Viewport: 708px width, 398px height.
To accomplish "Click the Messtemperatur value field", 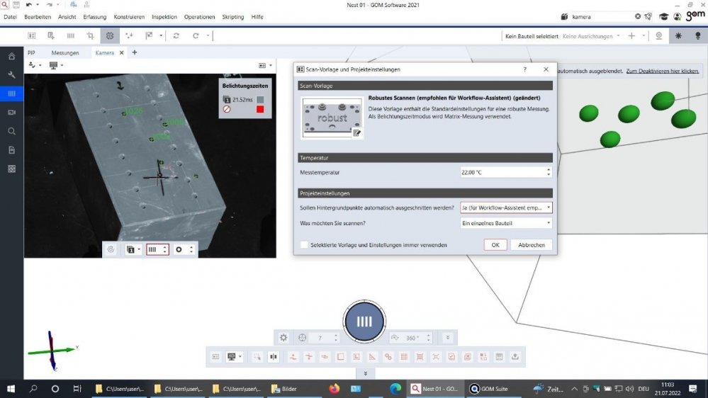I will 502,172.
